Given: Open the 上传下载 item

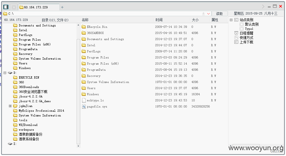Looking at the screenshot, I should (246, 42).
